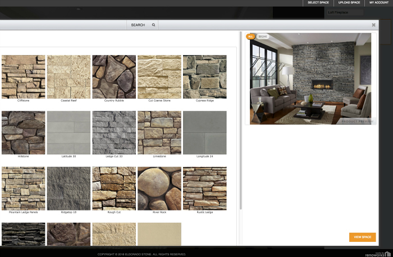Choose the Cypress Ridge stone swatch

(205, 77)
